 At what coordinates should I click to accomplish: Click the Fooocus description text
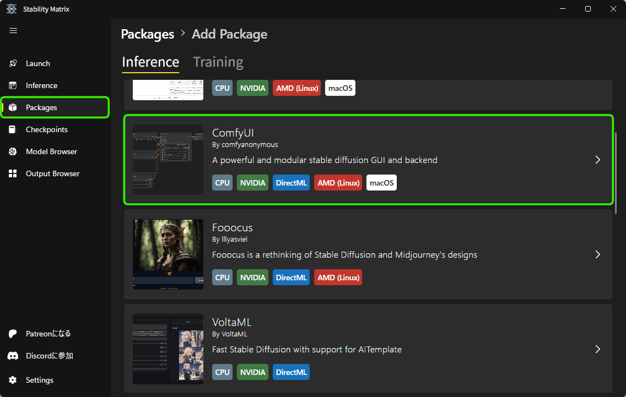(344, 254)
